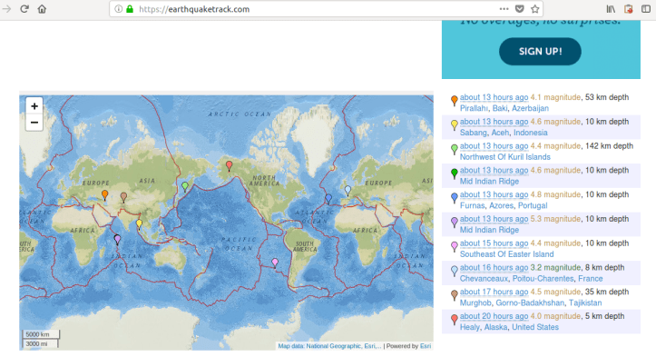
Task: Click the browser forward arrow
Action: (x=6, y=9)
